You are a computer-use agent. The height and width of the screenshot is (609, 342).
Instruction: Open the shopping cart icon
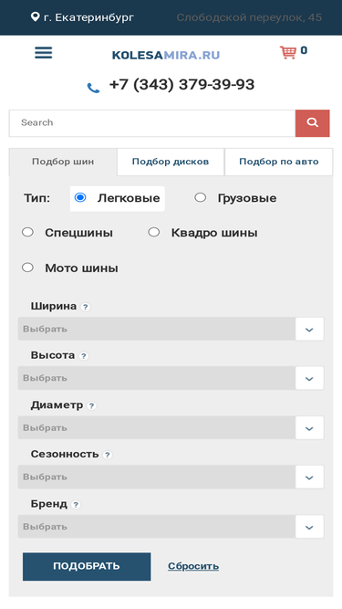(288, 52)
